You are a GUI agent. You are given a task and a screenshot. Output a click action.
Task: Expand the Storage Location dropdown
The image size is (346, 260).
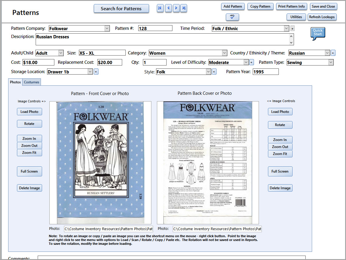point(90,72)
